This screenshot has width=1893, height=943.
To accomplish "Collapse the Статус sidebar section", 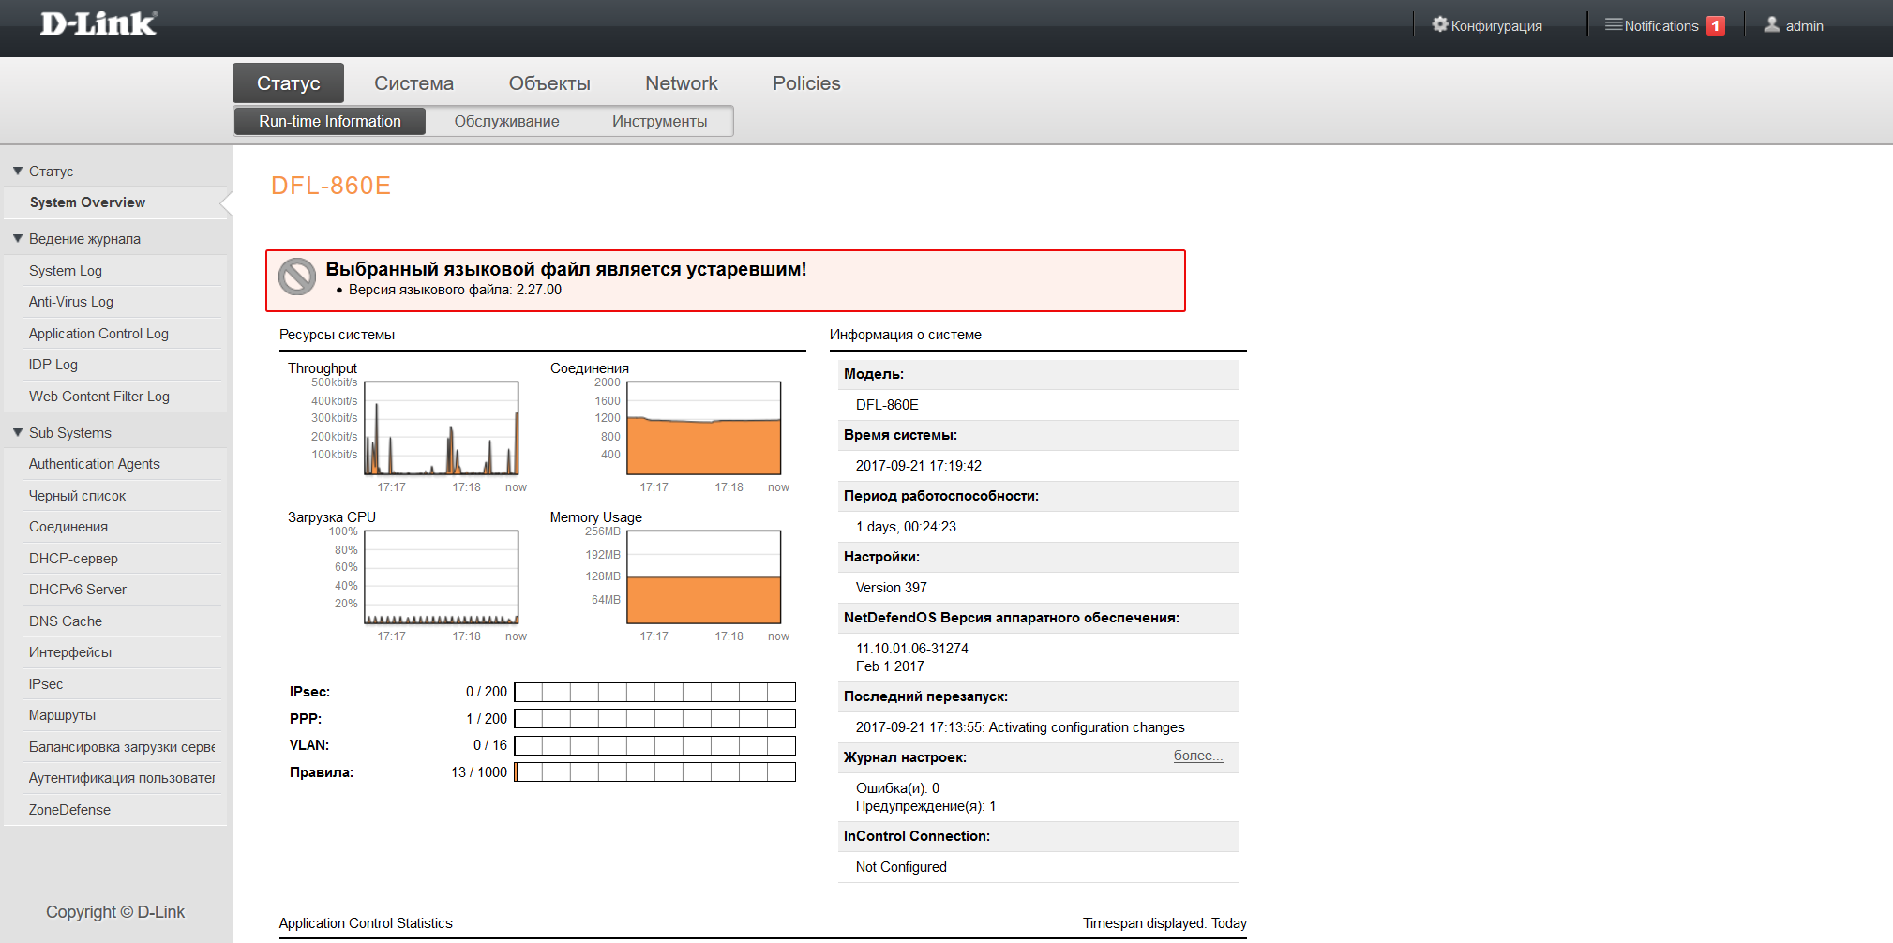I will coord(18,172).
